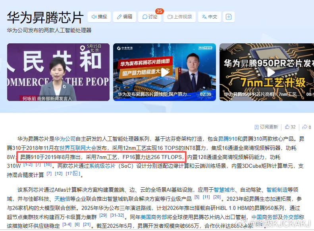Screen dimensions: 314x231
Task: Open the 天融信 link
Action: tap(62, 199)
